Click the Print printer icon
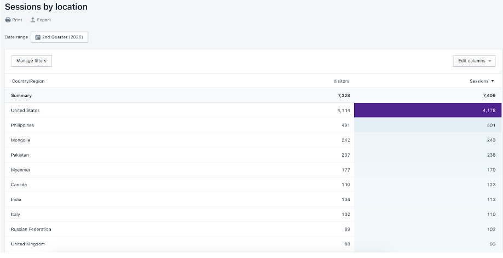This screenshot has height=258, width=503. (x=8, y=20)
